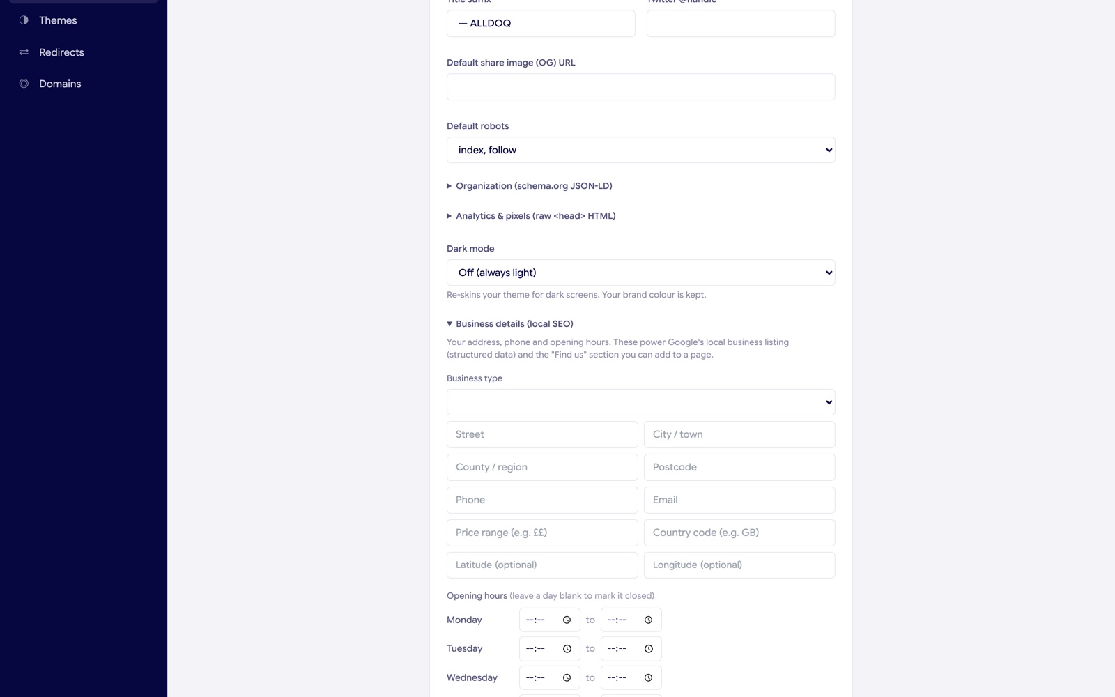Image resolution: width=1115 pixels, height=697 pixels.
Task: Open Monday closing time clock picker
Action: [x=648, y=620]
